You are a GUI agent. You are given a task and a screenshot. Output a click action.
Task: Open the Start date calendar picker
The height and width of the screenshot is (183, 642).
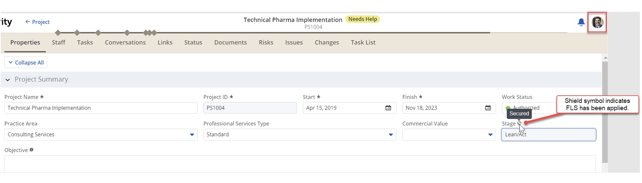388,108
